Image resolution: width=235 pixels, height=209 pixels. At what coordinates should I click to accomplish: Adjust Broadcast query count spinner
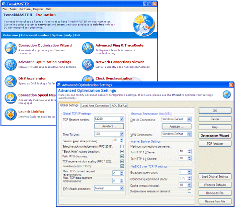click(189, 172)
